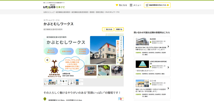Click the かぶとむしワークス page title

click(59, 24)
